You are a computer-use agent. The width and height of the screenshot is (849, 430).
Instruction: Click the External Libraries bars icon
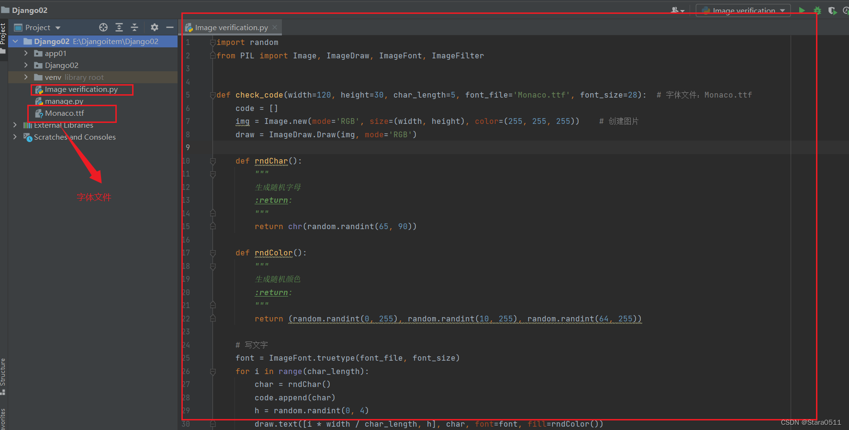(x=28, y=125)
